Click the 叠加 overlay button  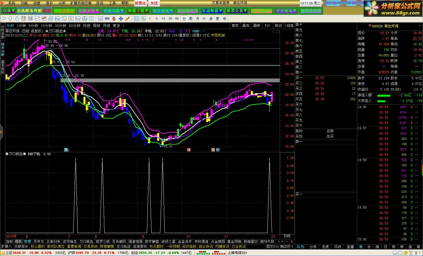(x=246, y=26)
